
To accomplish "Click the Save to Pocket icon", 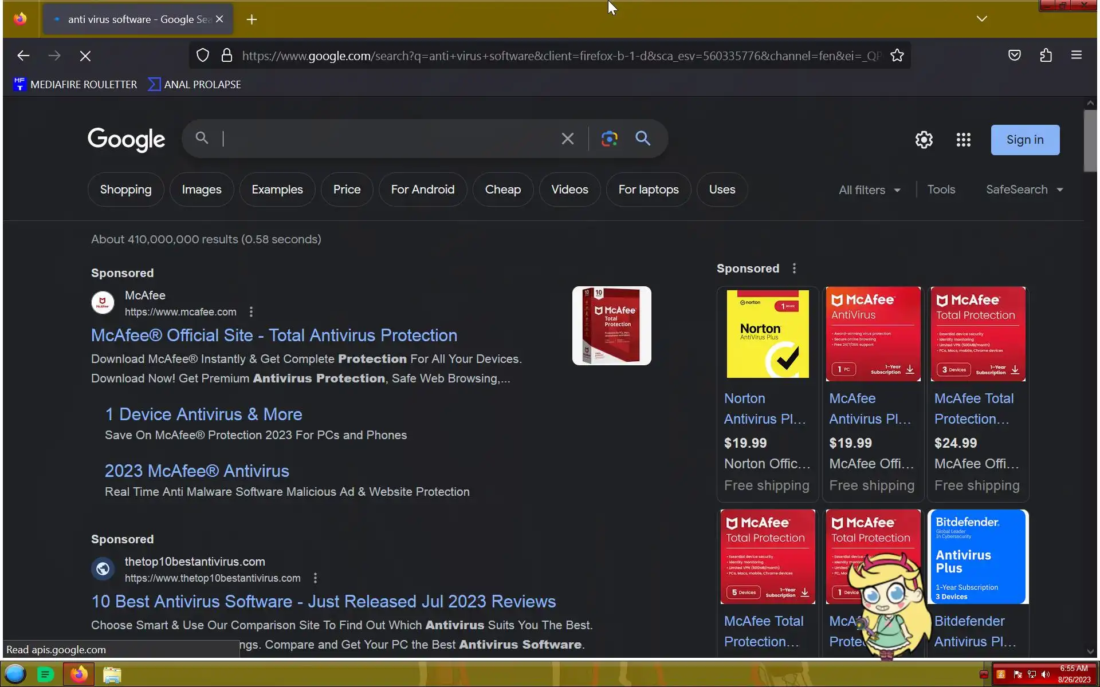I will coord(1014,56).
